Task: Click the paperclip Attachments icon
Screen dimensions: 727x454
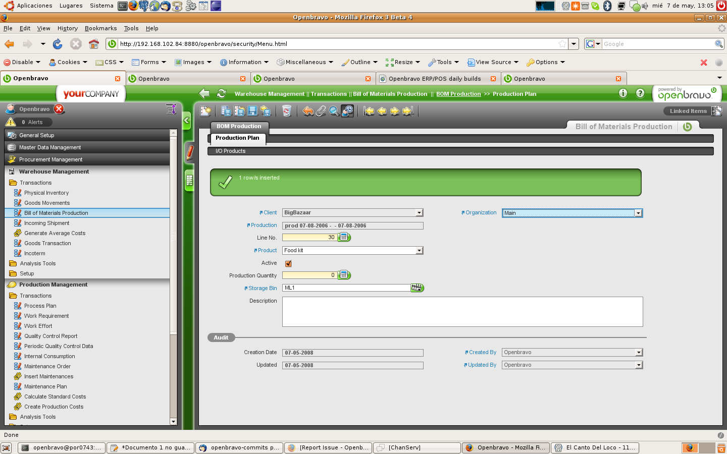Action: pyautogui.click(x=321, y=111)
